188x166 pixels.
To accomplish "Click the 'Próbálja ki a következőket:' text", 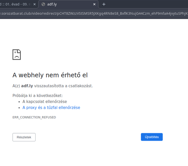I will coord(38,95).
